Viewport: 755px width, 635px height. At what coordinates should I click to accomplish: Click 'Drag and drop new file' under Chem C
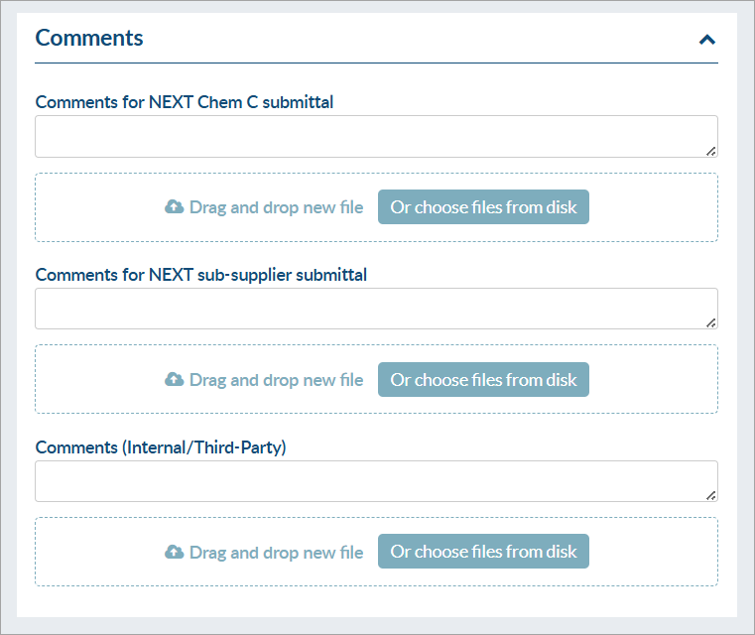[277, 207]
